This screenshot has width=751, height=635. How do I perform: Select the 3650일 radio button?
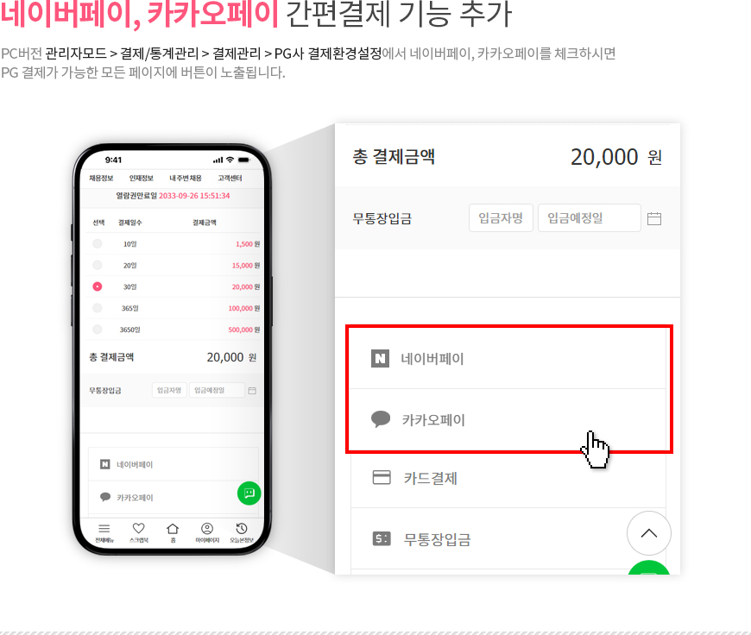pos(98,330)
